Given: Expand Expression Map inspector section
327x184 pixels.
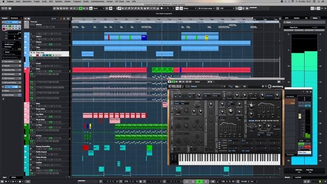Looking at the screenshot, I should click(x=11, y=70).
